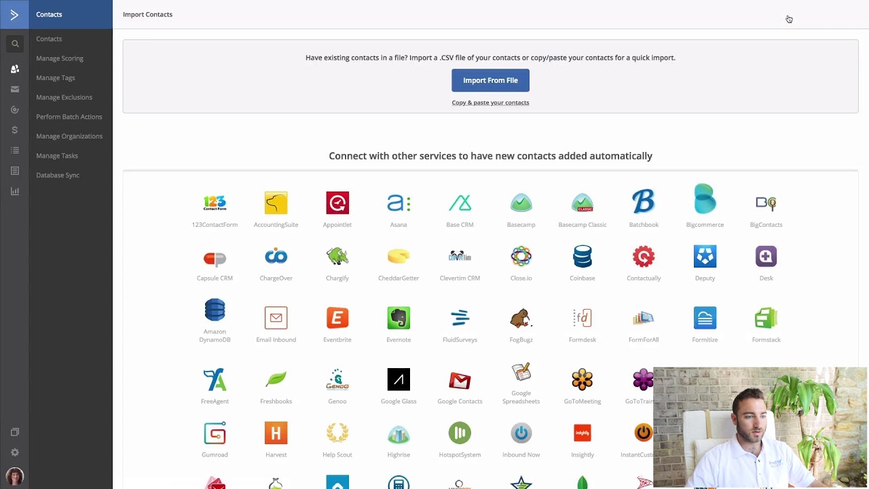Click the Evernote integration icon
The image size is (869, 489).
pos(399,318)
